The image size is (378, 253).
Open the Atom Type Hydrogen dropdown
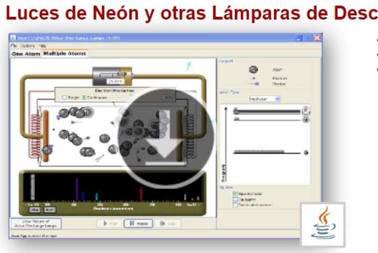click(x=265, y=99)
